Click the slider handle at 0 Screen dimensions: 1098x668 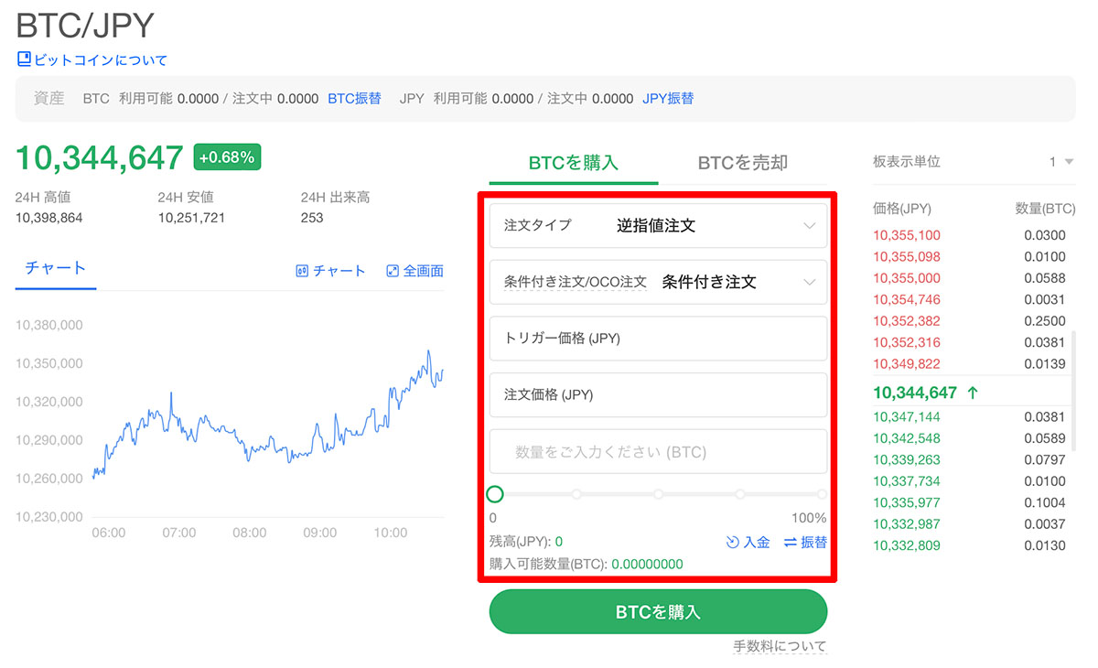[495, 494]
